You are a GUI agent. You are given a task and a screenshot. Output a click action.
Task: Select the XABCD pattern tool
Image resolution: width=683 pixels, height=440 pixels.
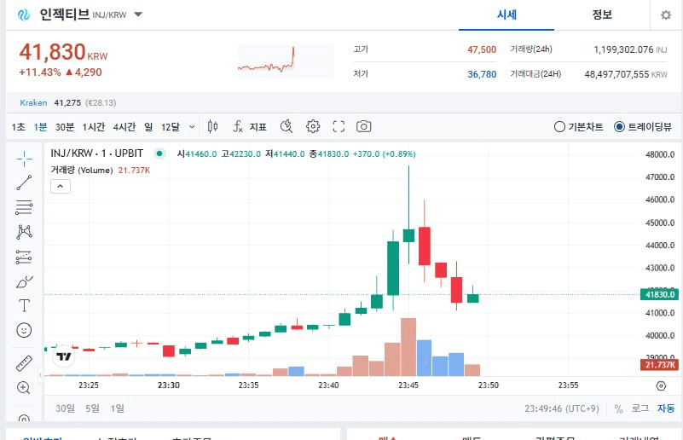point(24,232)
